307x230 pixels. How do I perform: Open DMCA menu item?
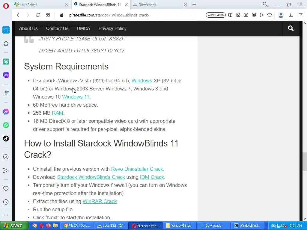tap(83, 28)
